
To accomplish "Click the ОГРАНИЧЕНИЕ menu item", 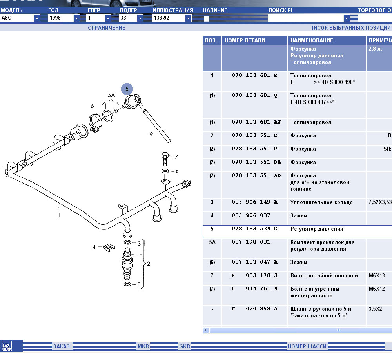I will coord(107,28).
